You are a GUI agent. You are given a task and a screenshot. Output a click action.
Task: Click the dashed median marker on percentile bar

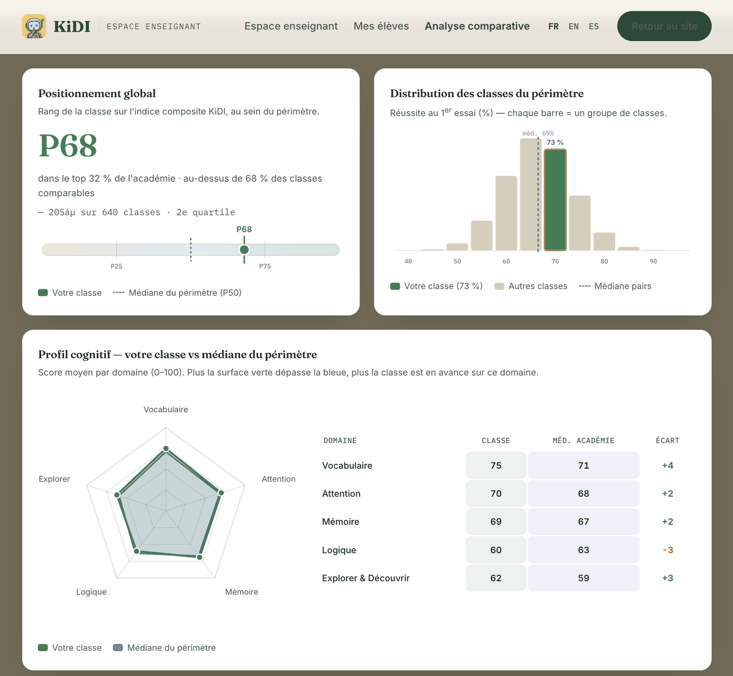191,250
